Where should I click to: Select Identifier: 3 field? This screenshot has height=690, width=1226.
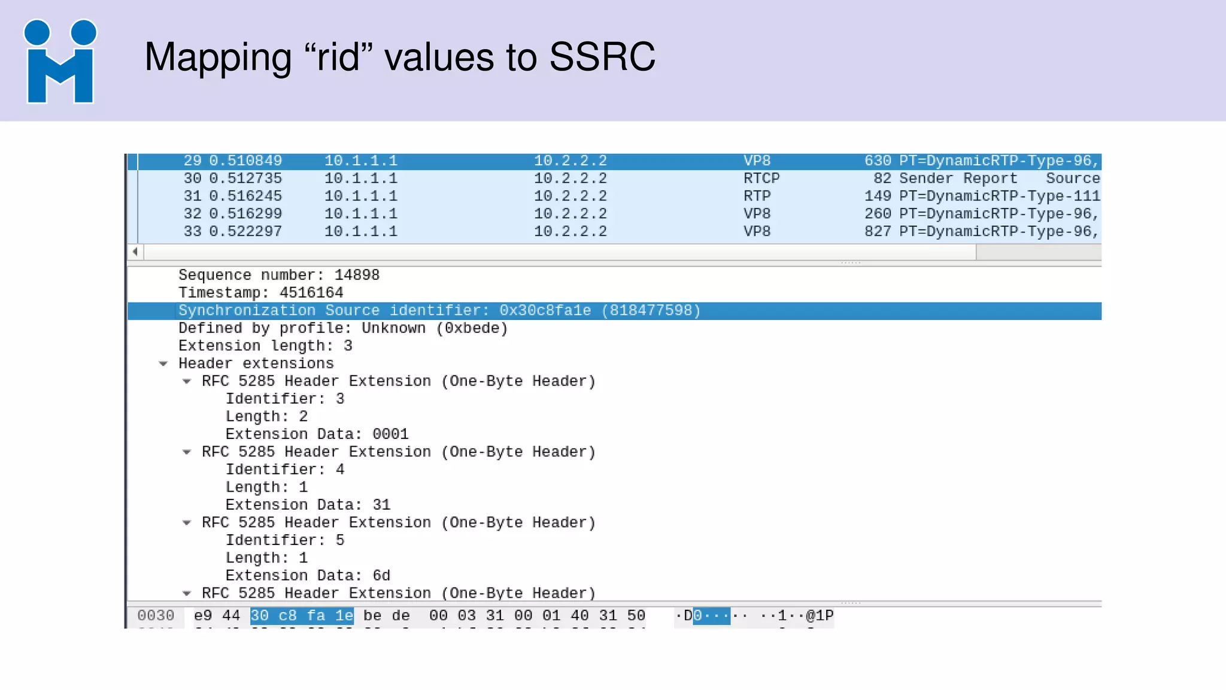(x=285, y=399)
